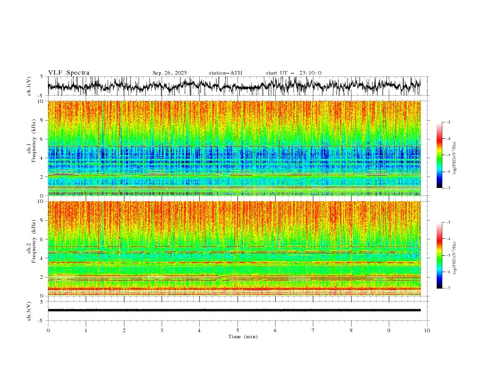Click the color scale bar beside ch.2 spectrogram
This screenshot has height=371, width=481.
(439, 255)
